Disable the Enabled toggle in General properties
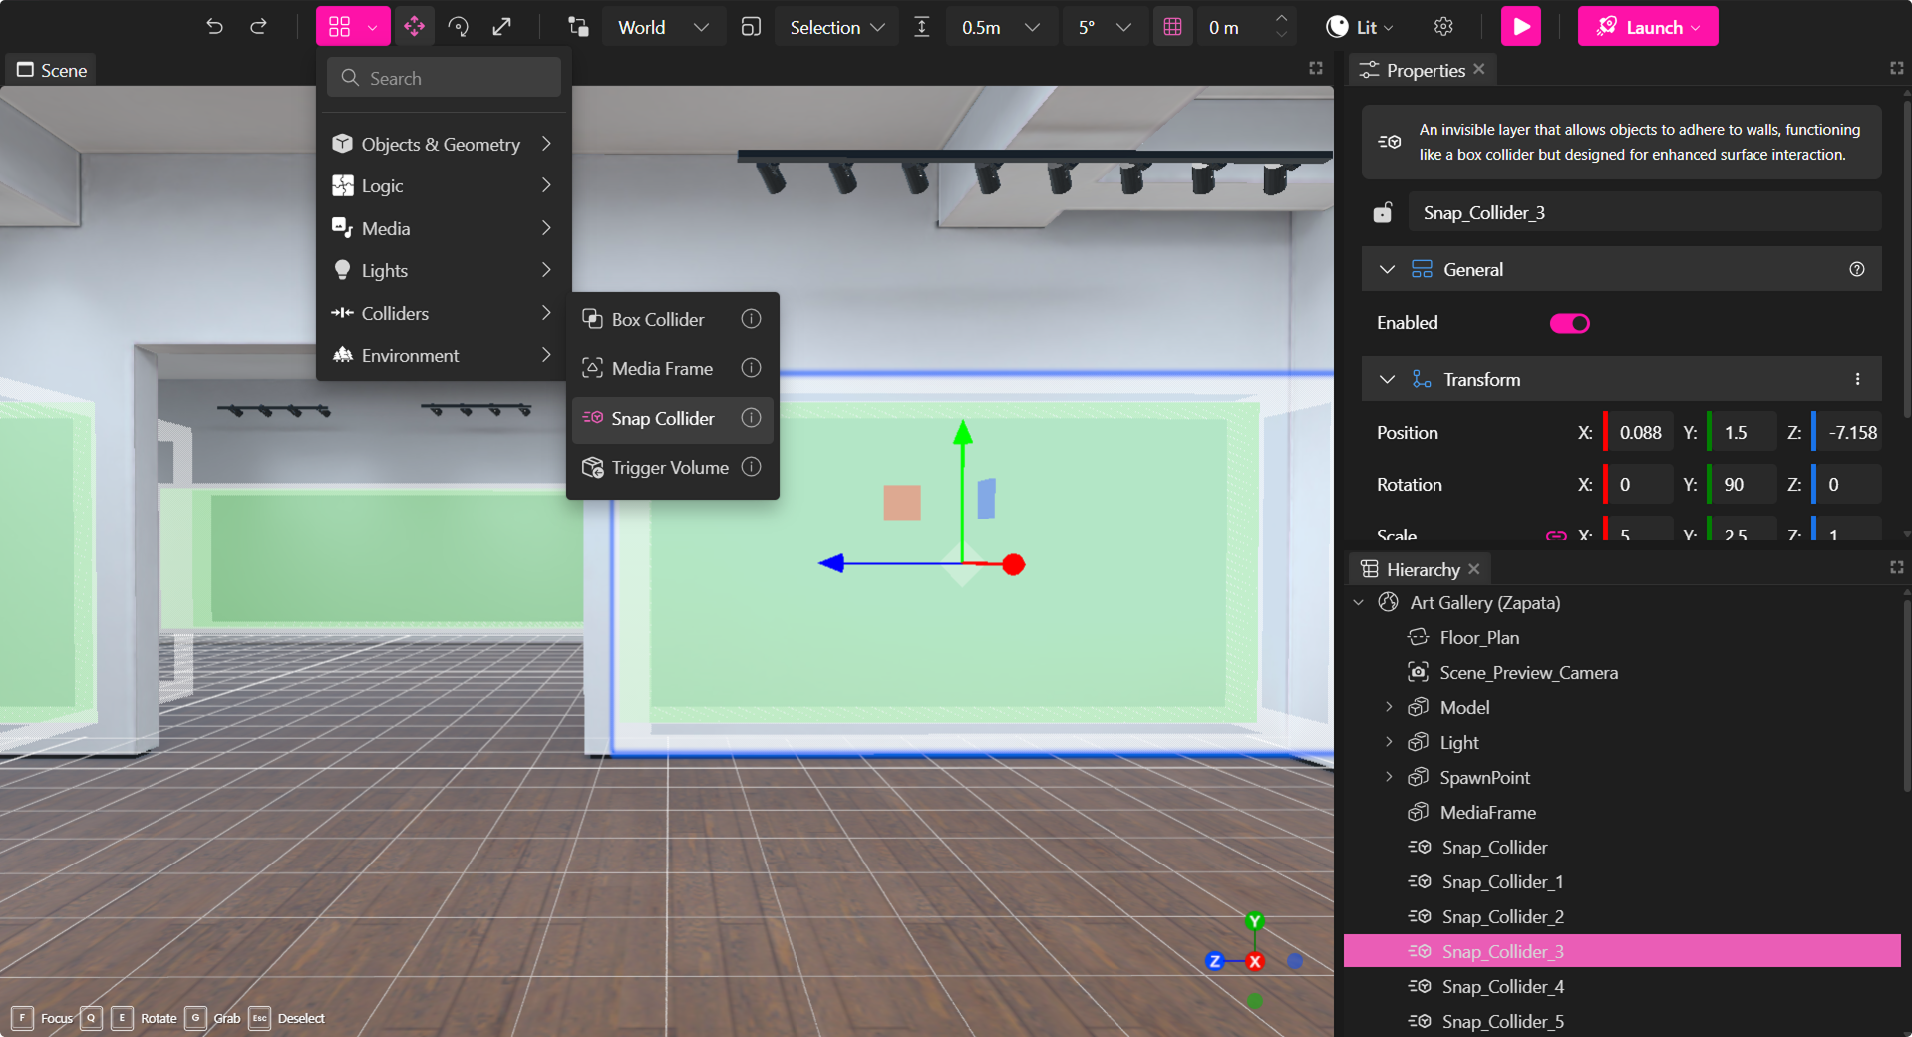The width and height of the screenshot is (1912, 1037). [1570, 323]
